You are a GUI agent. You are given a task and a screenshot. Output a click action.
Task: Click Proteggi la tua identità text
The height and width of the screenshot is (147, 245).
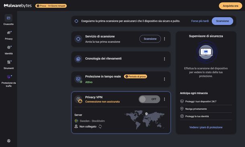(x=197, y=116)
